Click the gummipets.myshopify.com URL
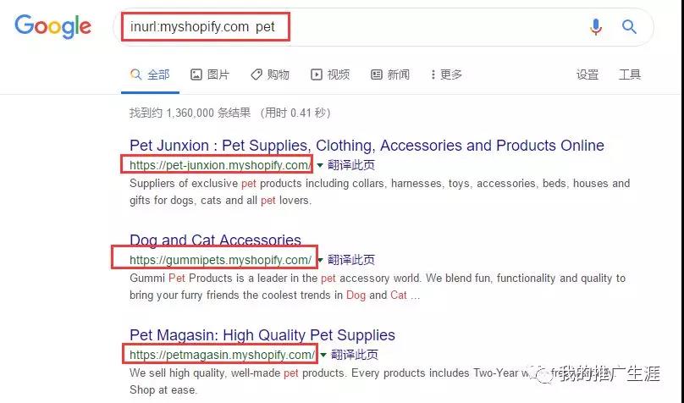Viewport: 684px width, 403px height. pyautogui.click(x=221, y=261)
